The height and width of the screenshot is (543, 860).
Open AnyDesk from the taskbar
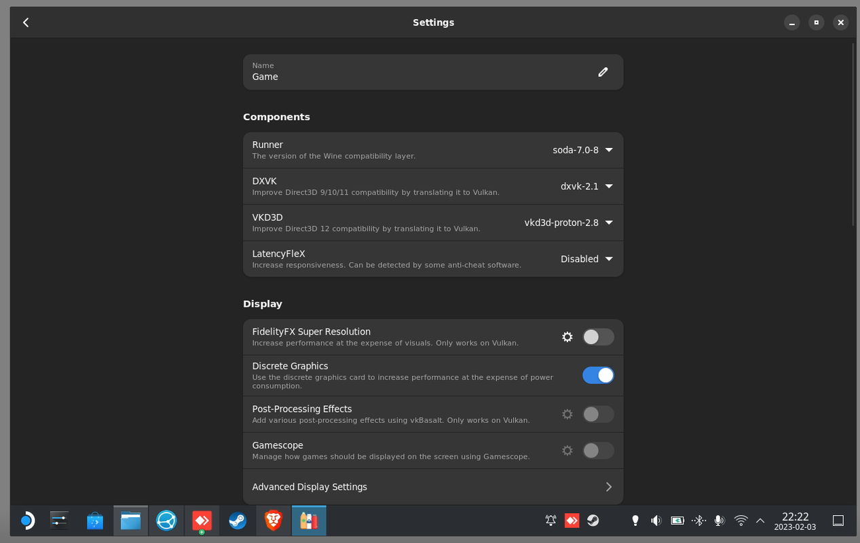tap(202, 521)
